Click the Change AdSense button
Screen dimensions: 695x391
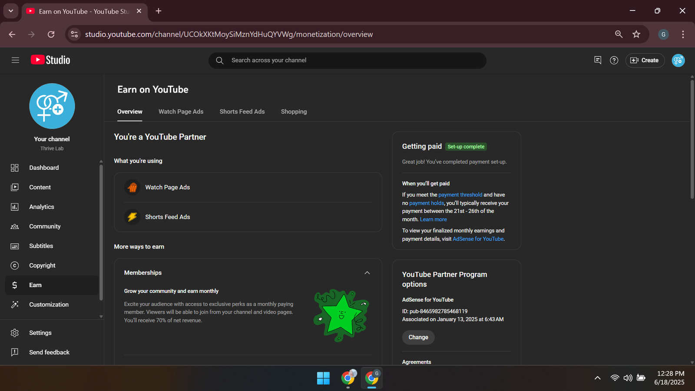418,337
